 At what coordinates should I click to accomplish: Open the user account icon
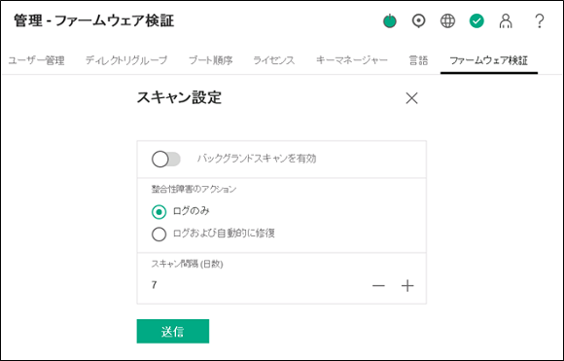[506, 20]
